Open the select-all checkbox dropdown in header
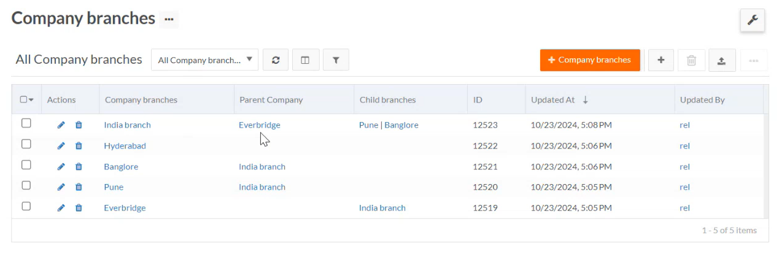This screenshot has width=779, height=254. (31, 100)
